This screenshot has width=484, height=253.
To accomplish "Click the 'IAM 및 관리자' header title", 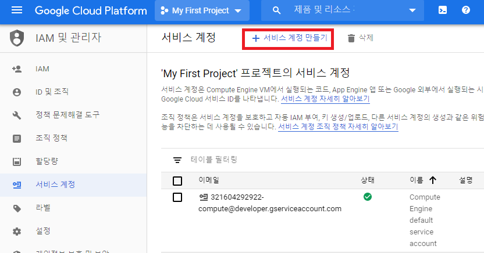I will tap(68, 38).
